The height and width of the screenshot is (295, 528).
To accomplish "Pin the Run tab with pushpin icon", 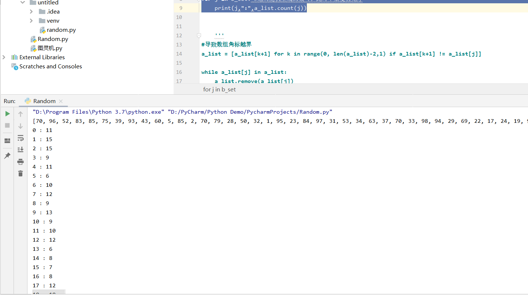I will (7, 156).
